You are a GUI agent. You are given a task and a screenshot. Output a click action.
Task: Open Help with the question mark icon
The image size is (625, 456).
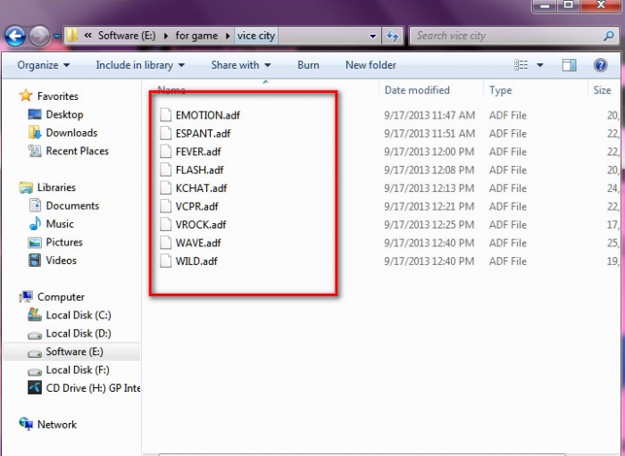pyautogui.click(x=600, y=65)
